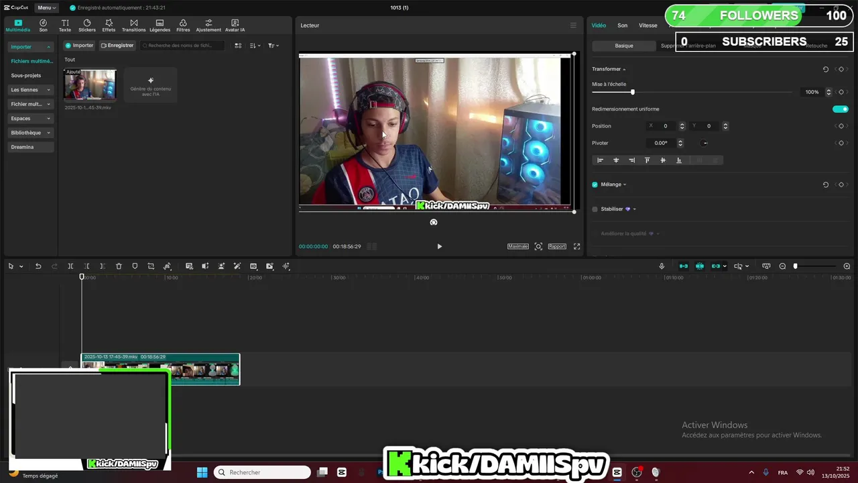
Task: Click the focus frame icon beside Rapport
Action: [538, 246]
